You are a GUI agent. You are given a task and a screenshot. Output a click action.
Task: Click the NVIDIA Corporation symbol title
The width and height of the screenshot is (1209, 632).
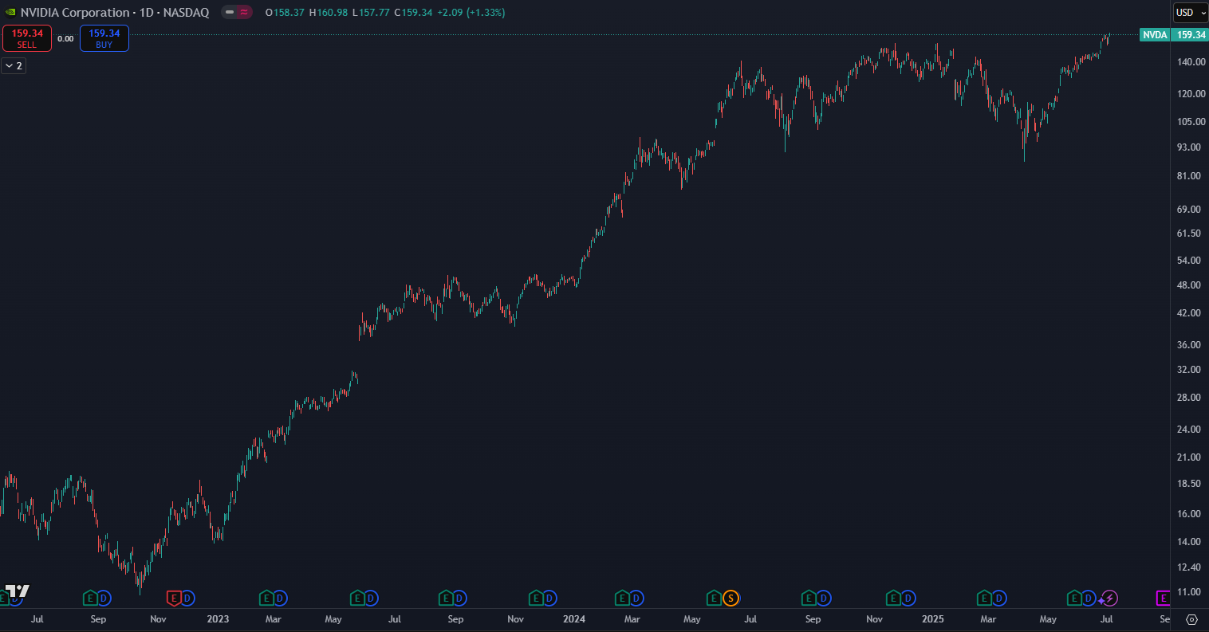[x=74, y=13]
